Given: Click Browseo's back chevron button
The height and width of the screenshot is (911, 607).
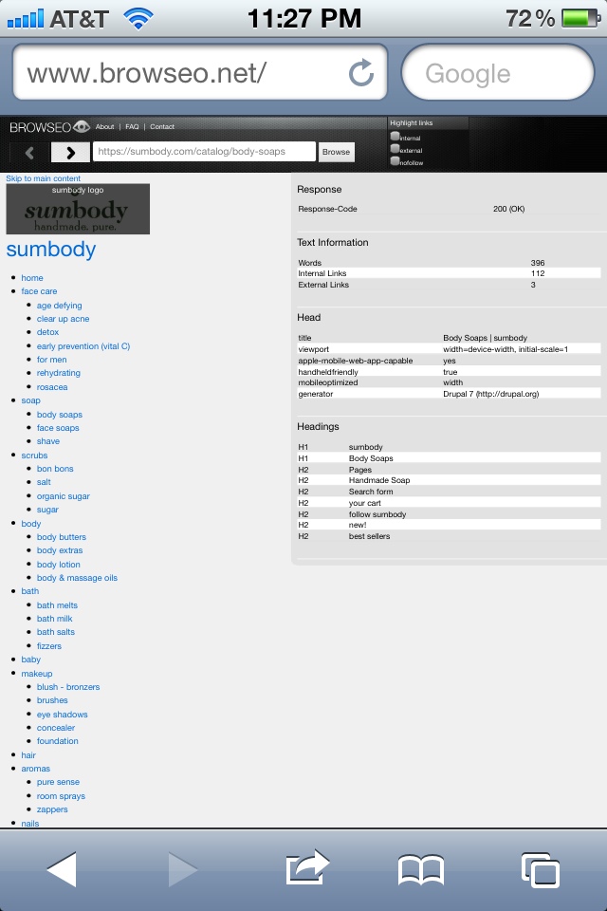Looking at the screenshot, I should click(29, 152).
